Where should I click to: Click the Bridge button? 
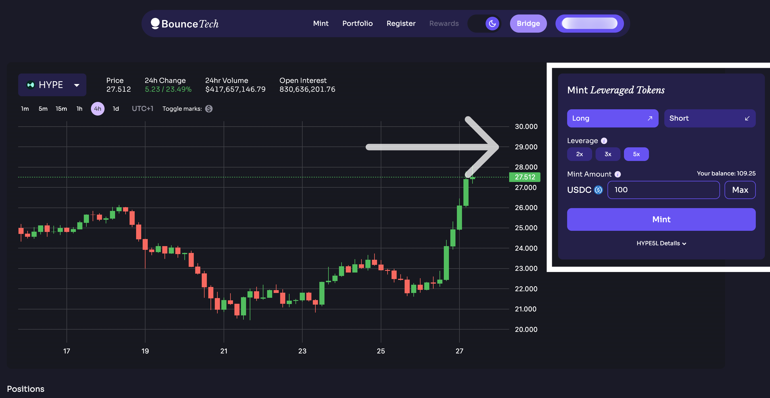[x=528, y=23]
